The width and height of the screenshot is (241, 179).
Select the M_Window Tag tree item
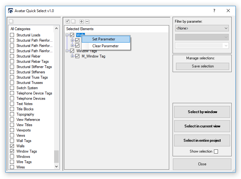tap(94, 56)
